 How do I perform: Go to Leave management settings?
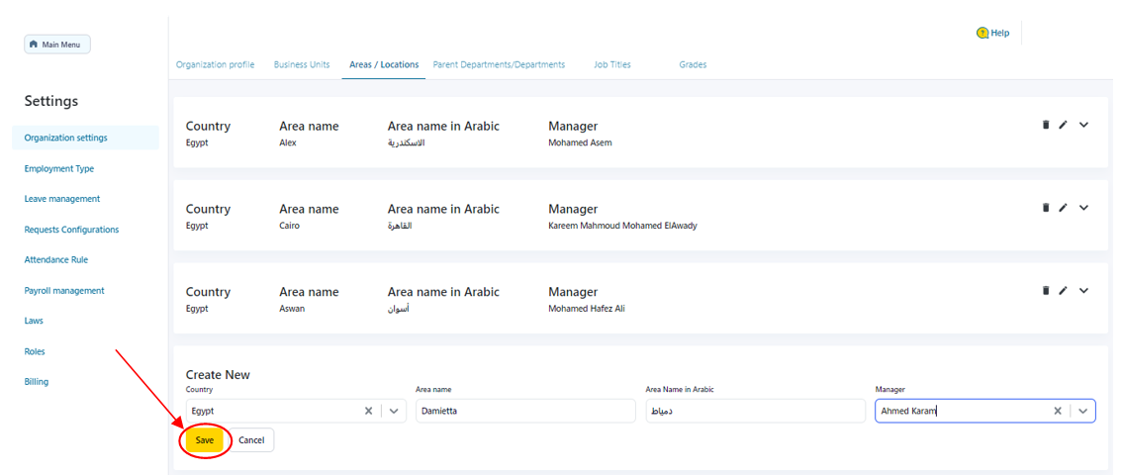[x=62, y=199]
